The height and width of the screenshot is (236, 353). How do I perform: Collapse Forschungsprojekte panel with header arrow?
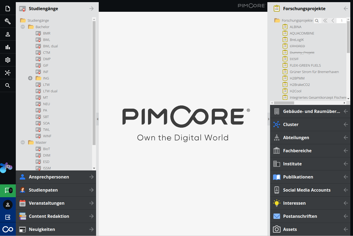click(346, 9)
